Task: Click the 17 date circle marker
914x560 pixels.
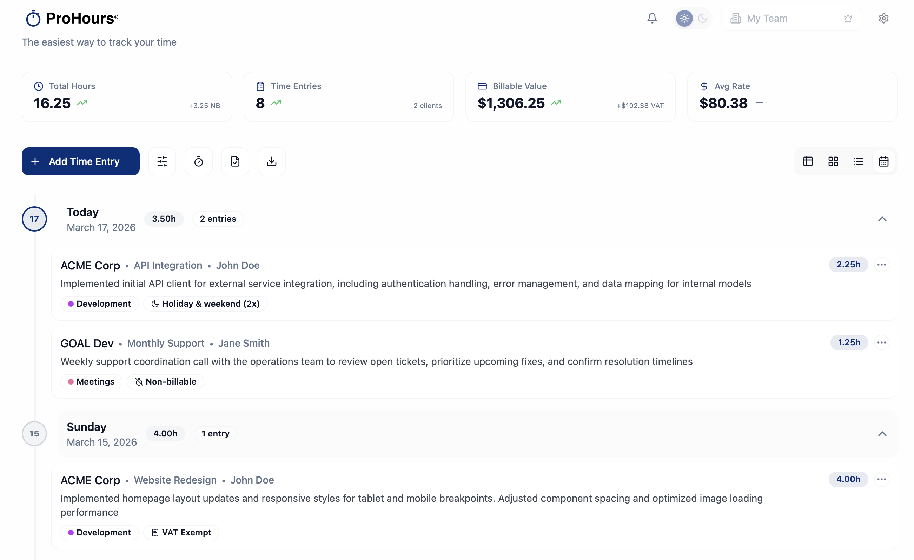Action: point(34,219)
